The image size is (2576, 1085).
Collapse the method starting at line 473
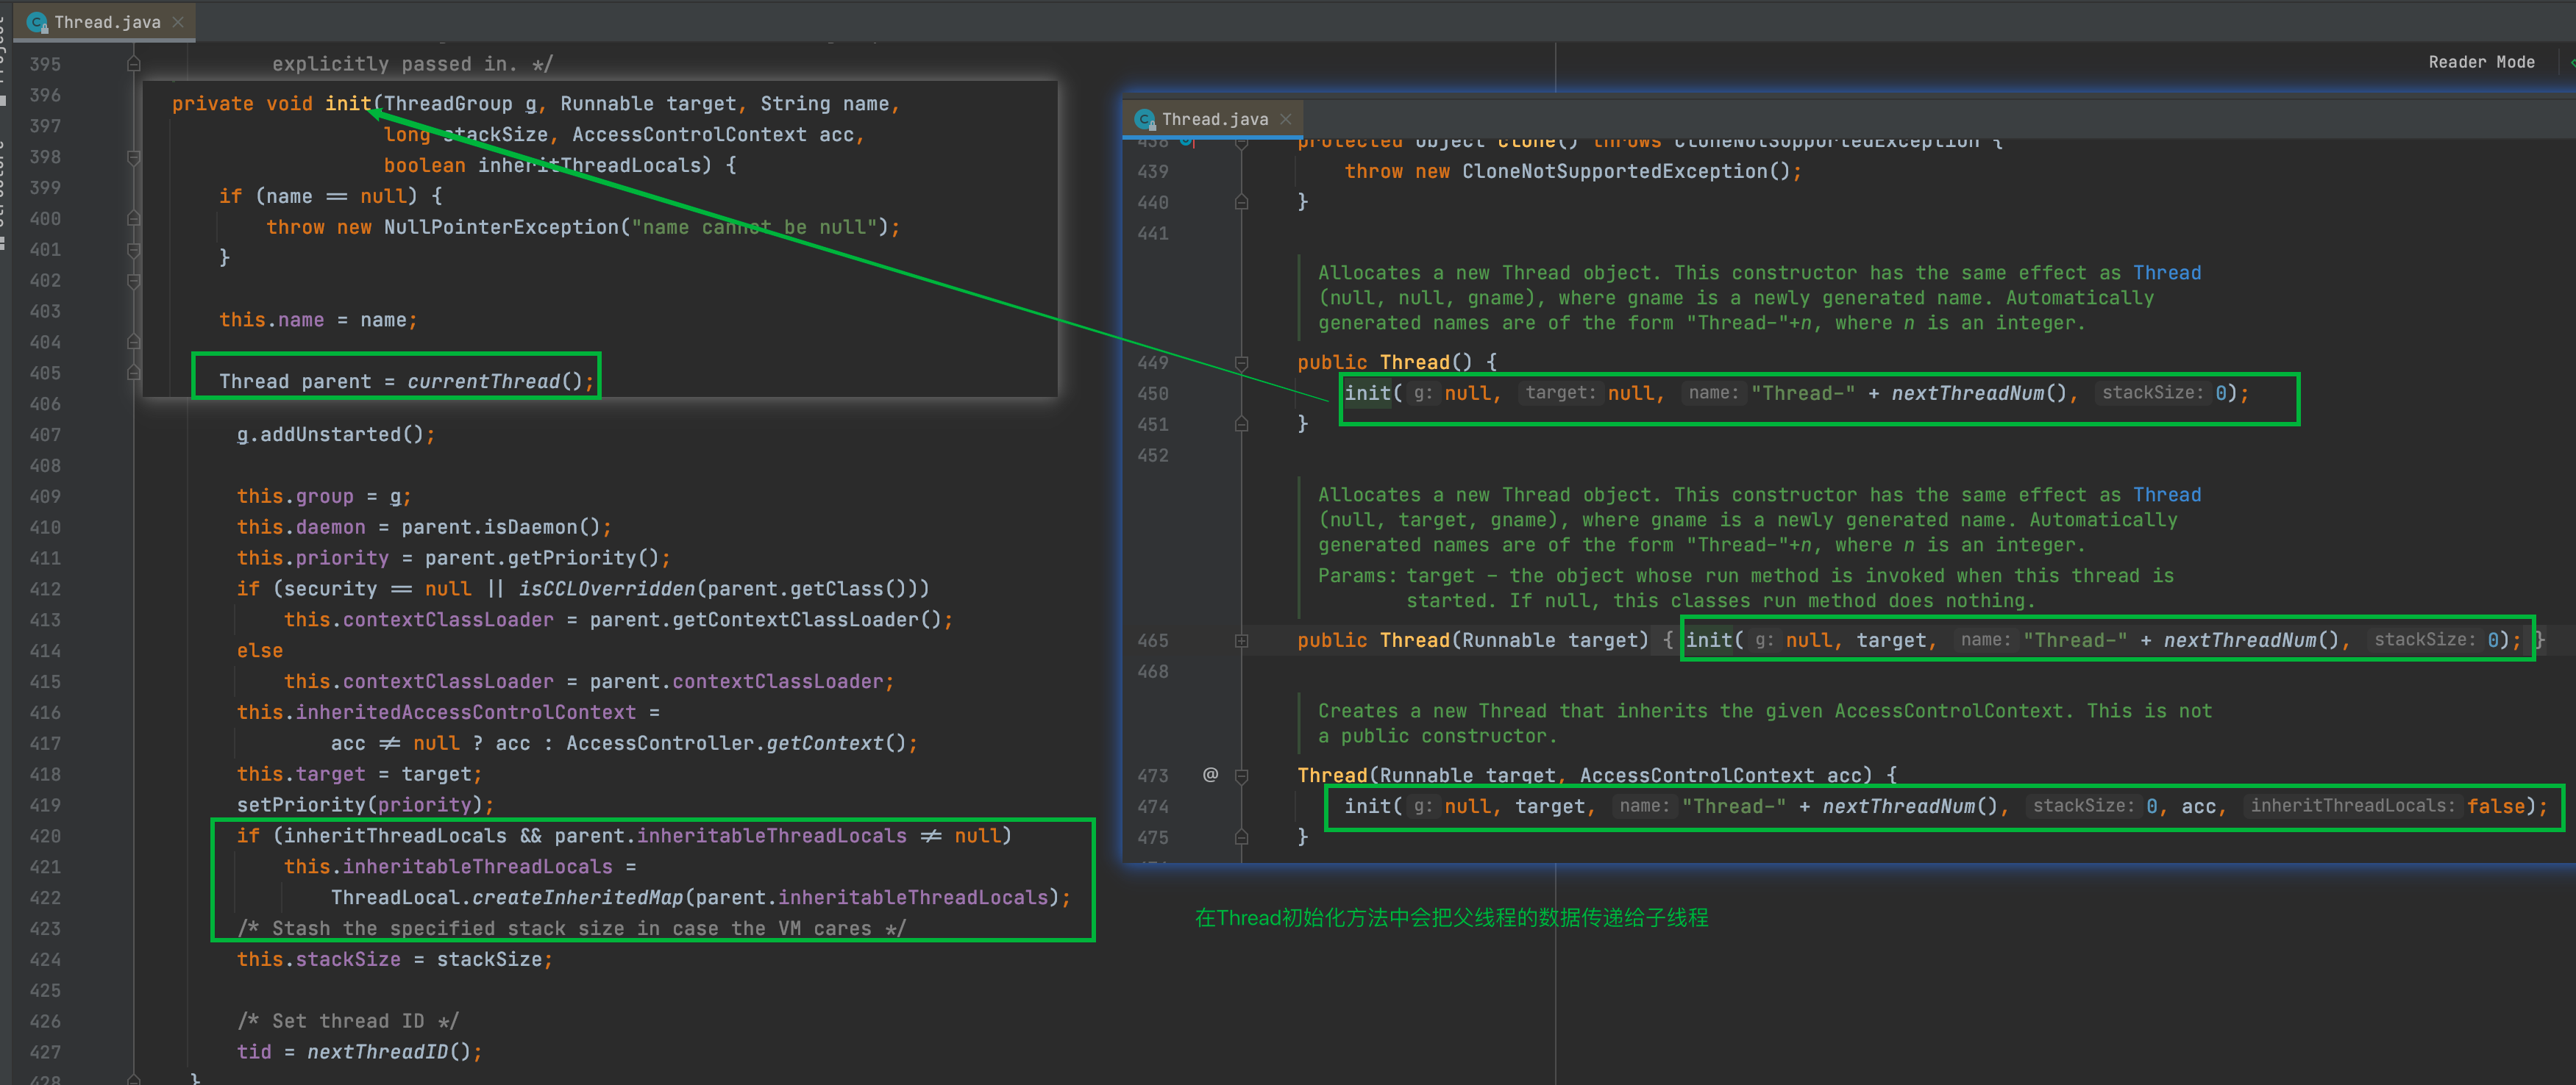coord(1241,776)
